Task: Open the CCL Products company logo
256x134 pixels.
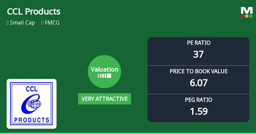Action: tap(32, 104)
